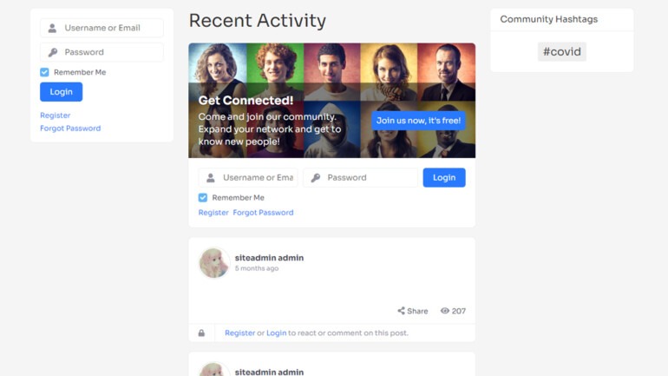Image resolution: width=668 pixels, height=376 pixels.
Task: Open the Register link in the sidebar
Action: point(55,115)
